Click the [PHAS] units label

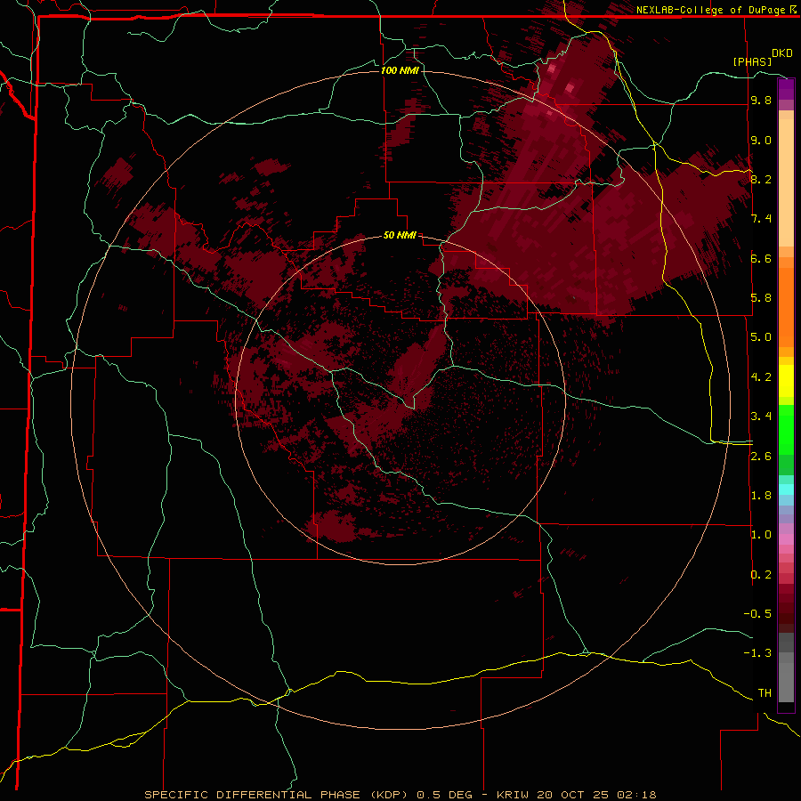(x=752, y=61)
